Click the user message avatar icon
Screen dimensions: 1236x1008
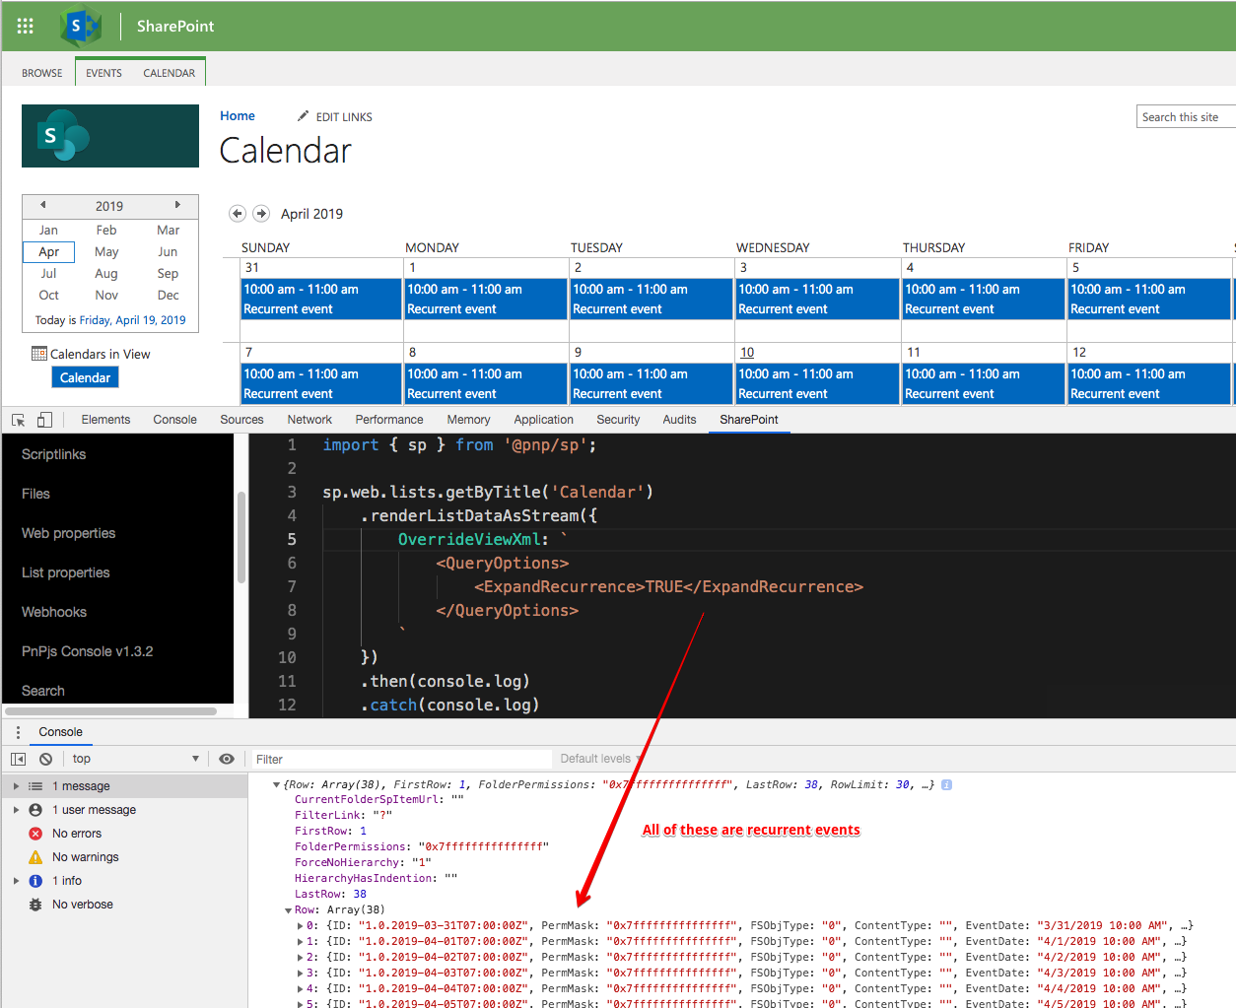[35, 810]
